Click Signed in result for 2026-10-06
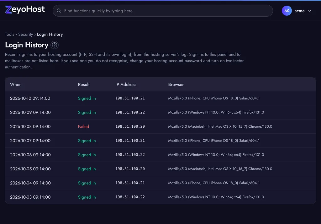Viewport: 321px width, 224px height. point(87,155)
